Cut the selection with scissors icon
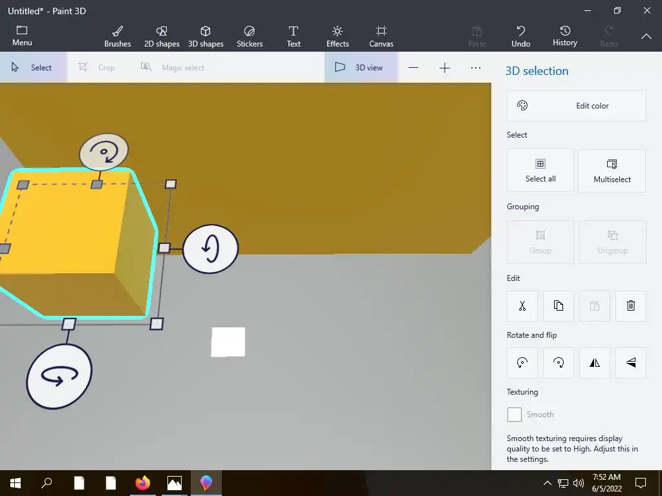Screen dimensions: 662x496 [522, 305]
